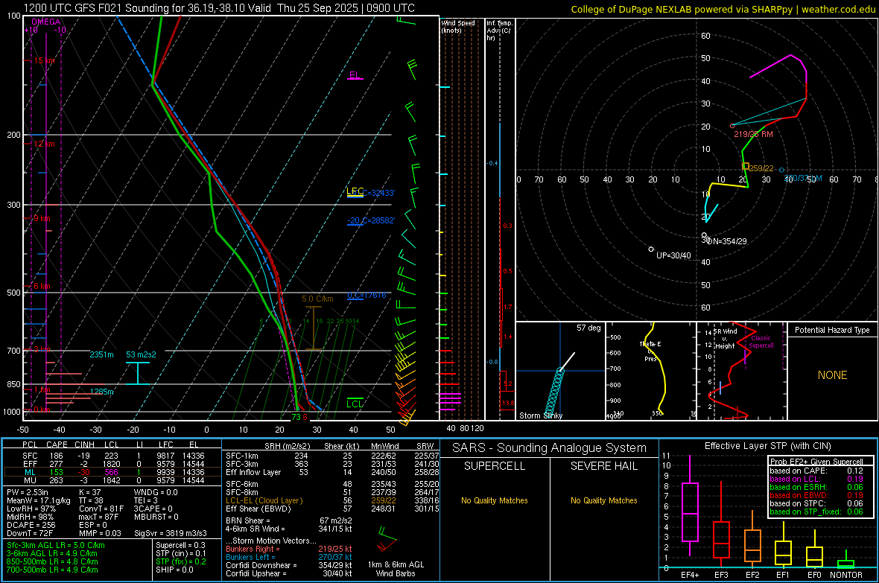Viewport: 879px width, 583px height.
Task: Click the '1285m' inflow base label
Action: 101,392
